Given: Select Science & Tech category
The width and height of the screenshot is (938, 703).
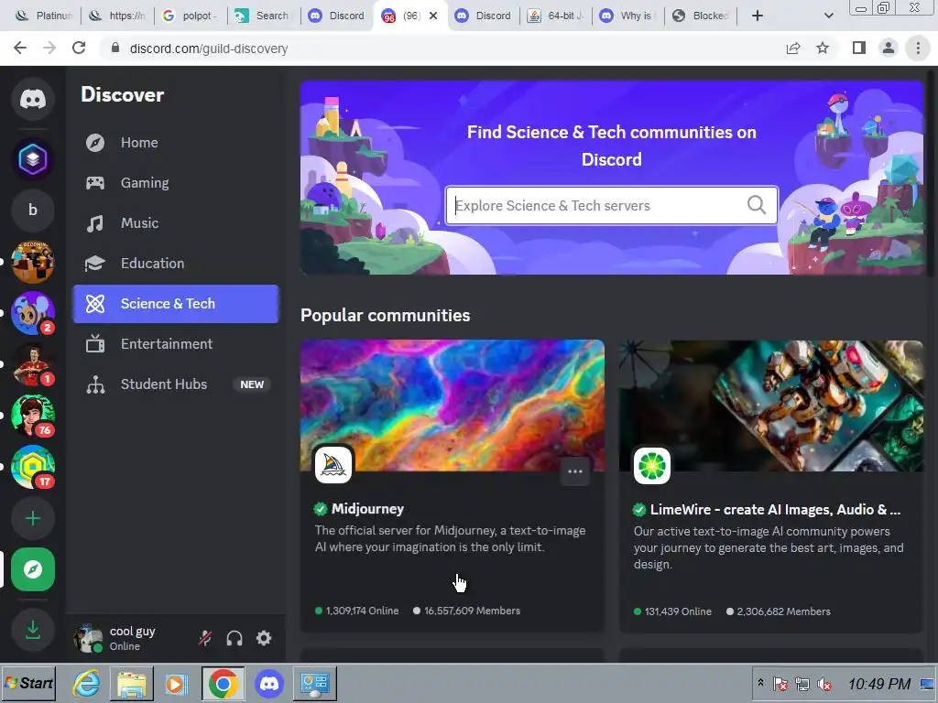Looking at the screenshot, I should tap(176, 304).
